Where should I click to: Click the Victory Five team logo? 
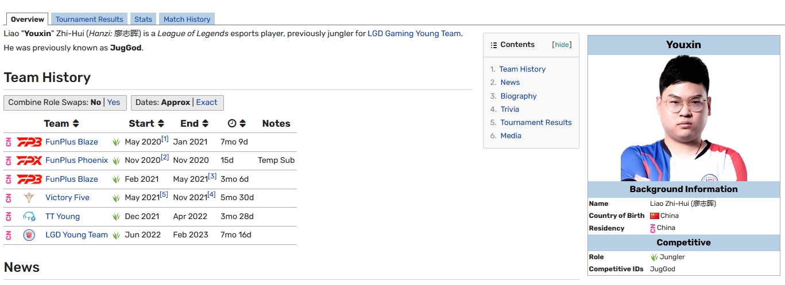pos(29,198)
